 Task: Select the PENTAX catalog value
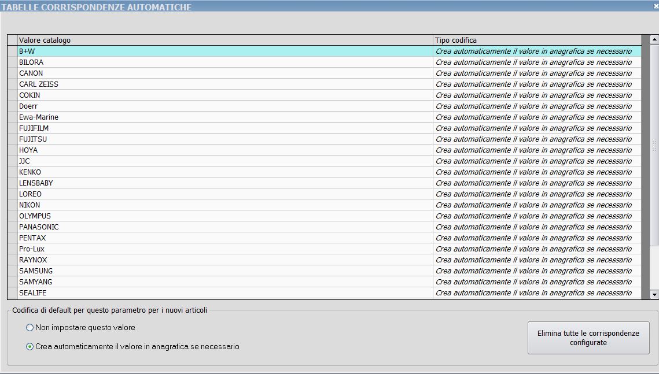click(225, 238)
